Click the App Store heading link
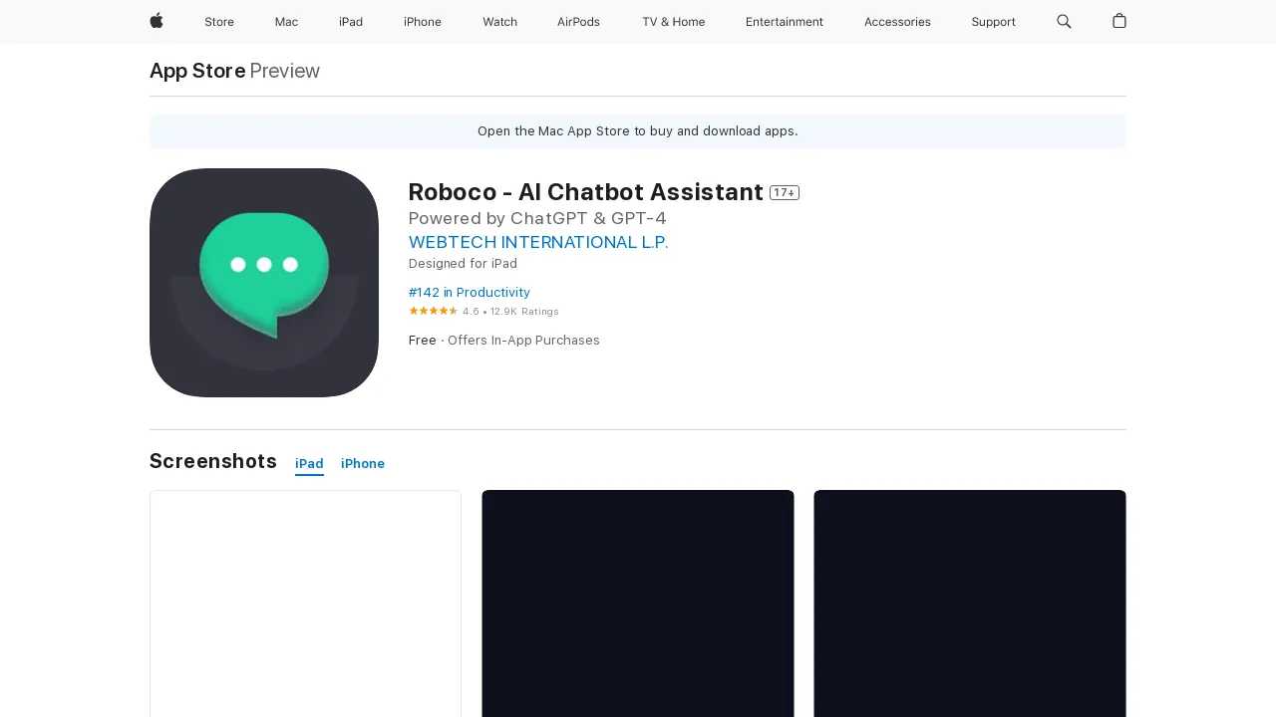Screen dimensions: 1276x717 (197, 71)
